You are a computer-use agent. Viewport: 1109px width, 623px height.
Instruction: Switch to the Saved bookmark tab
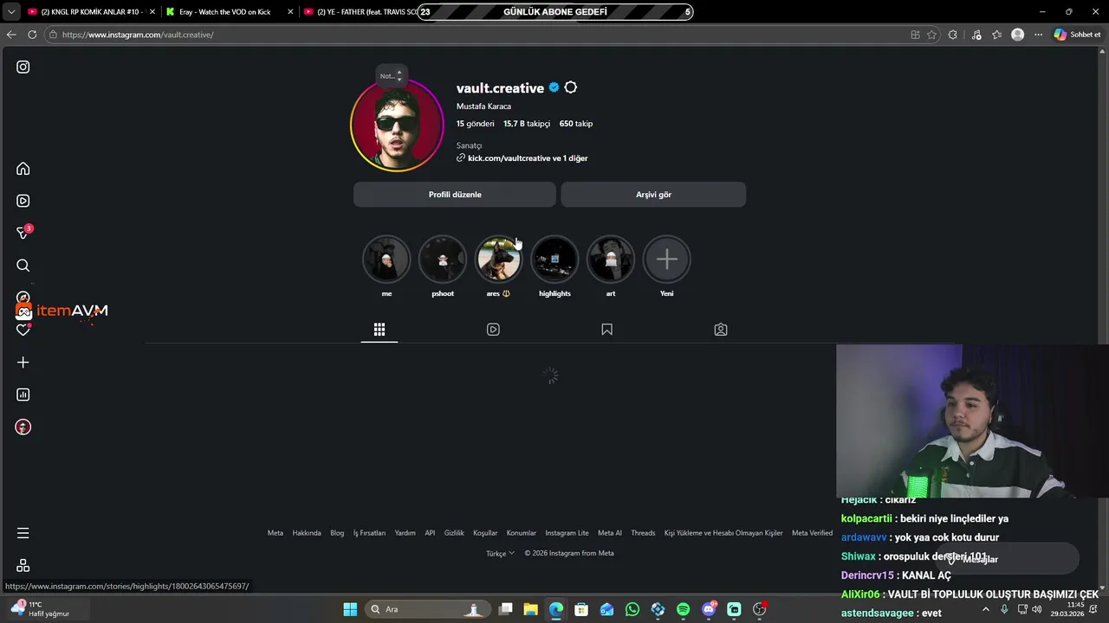point(606,330)
